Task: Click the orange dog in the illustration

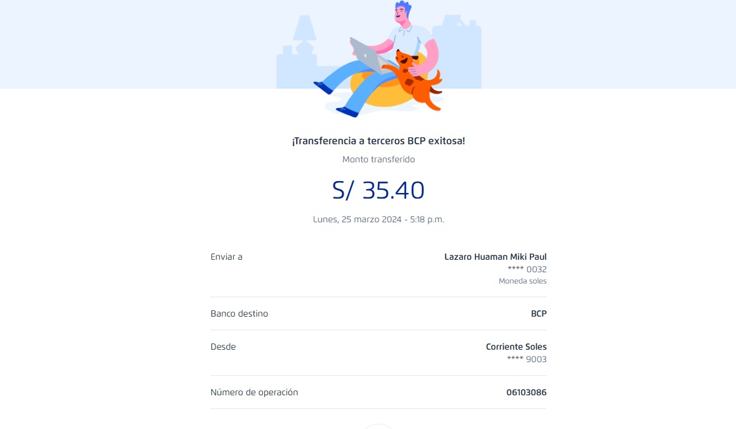Action: point(420,80)
